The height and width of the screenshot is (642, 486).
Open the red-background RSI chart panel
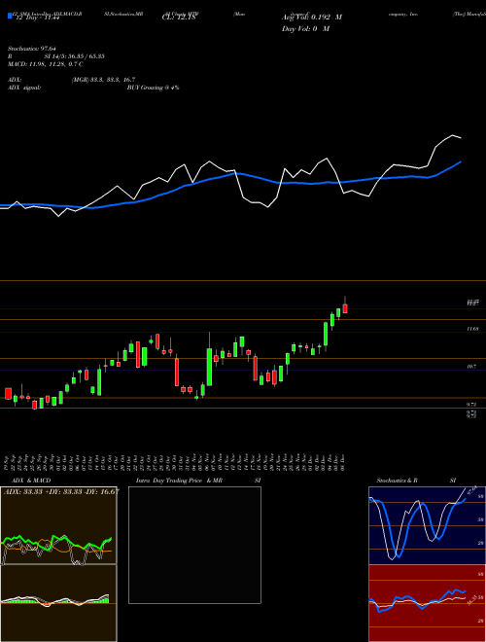click(427, 603)
